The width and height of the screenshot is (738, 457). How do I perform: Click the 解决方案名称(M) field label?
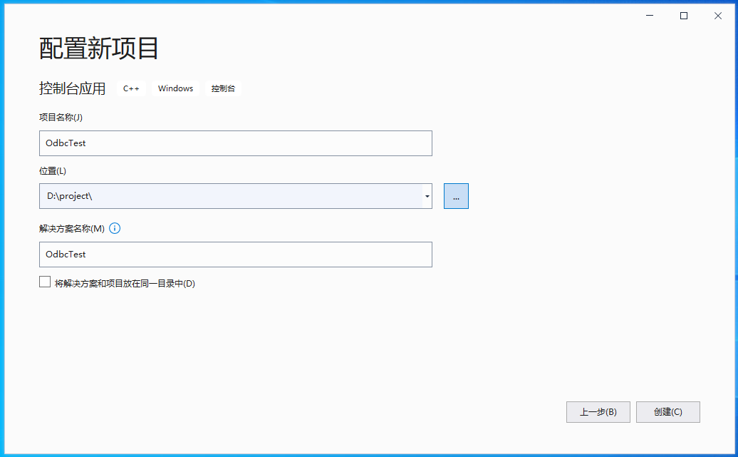point(71,229)
